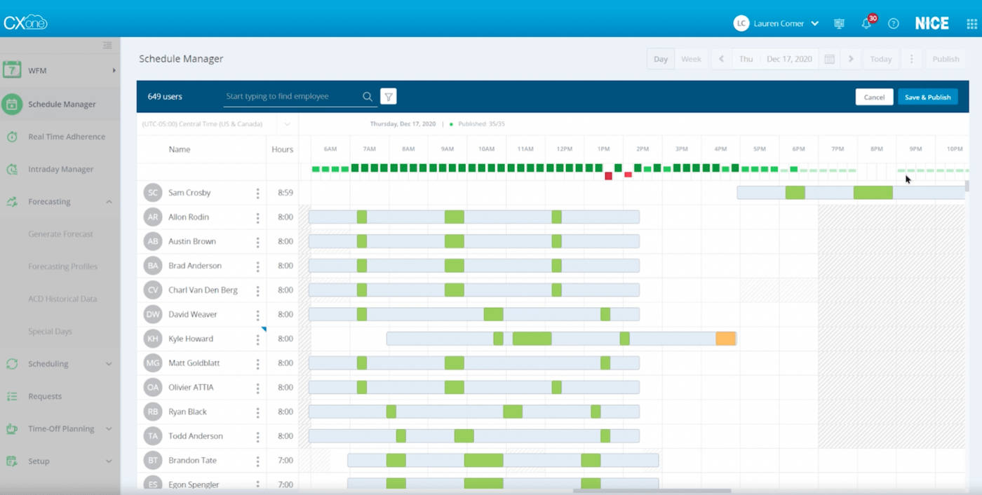982x495 pixels.
Task: Open the Real Time Adherence sidebar icon
Action: click(x=14, y=136)
